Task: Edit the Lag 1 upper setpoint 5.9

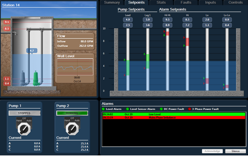Action: [148, 20]
